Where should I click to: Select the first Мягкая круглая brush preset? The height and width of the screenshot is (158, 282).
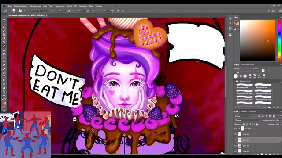pyautogui.click(x=245, y=86)
